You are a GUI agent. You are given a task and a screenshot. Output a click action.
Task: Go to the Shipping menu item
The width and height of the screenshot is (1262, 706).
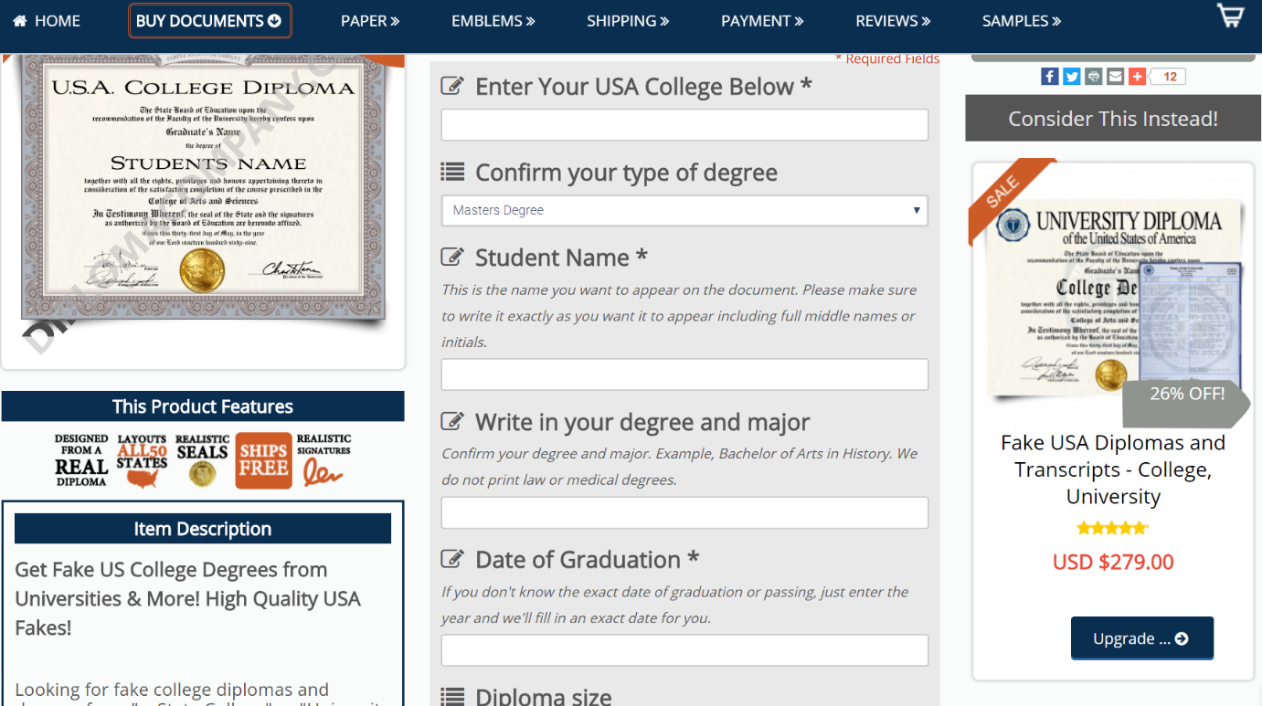pos(628,21)
